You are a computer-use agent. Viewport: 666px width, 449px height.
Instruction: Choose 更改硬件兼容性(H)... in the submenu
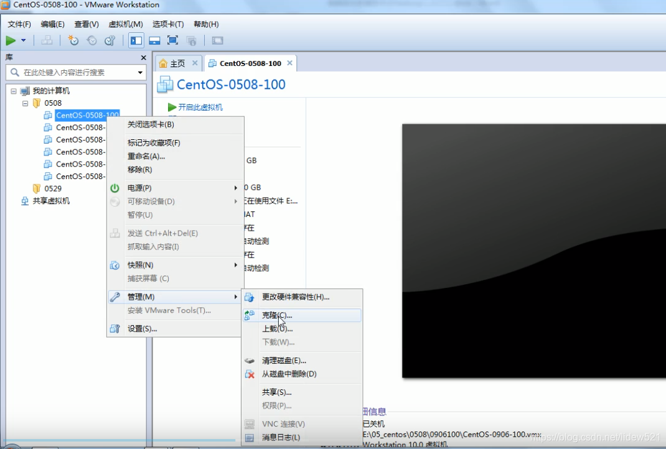coord(302,297)
